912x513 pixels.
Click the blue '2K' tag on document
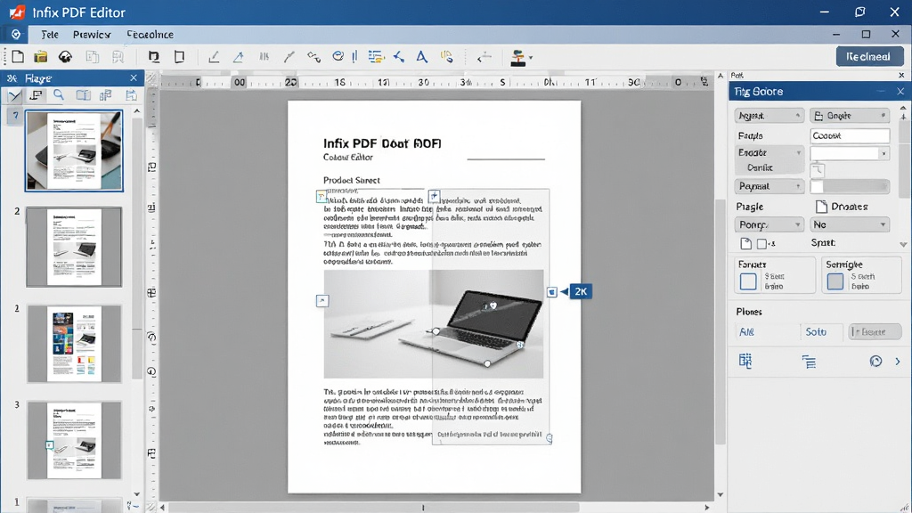pyautogui.click(x=580, y=291)
